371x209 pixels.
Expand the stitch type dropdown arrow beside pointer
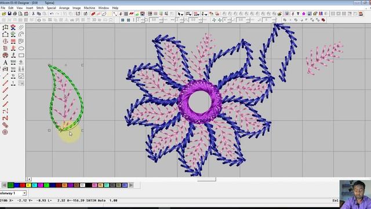click(182, 14)
